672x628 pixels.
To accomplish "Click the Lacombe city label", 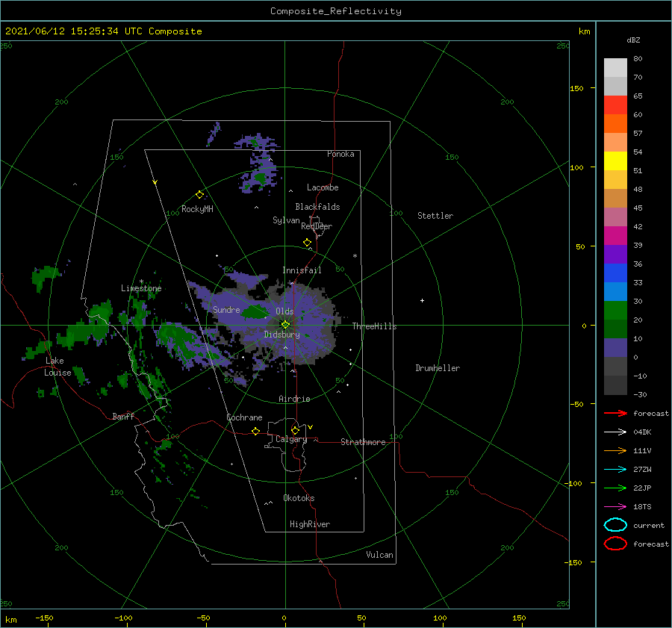I will (x=323, y=187).
